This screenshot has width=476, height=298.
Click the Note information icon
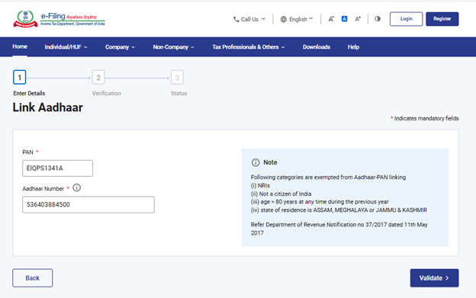[x=256, y=162]
